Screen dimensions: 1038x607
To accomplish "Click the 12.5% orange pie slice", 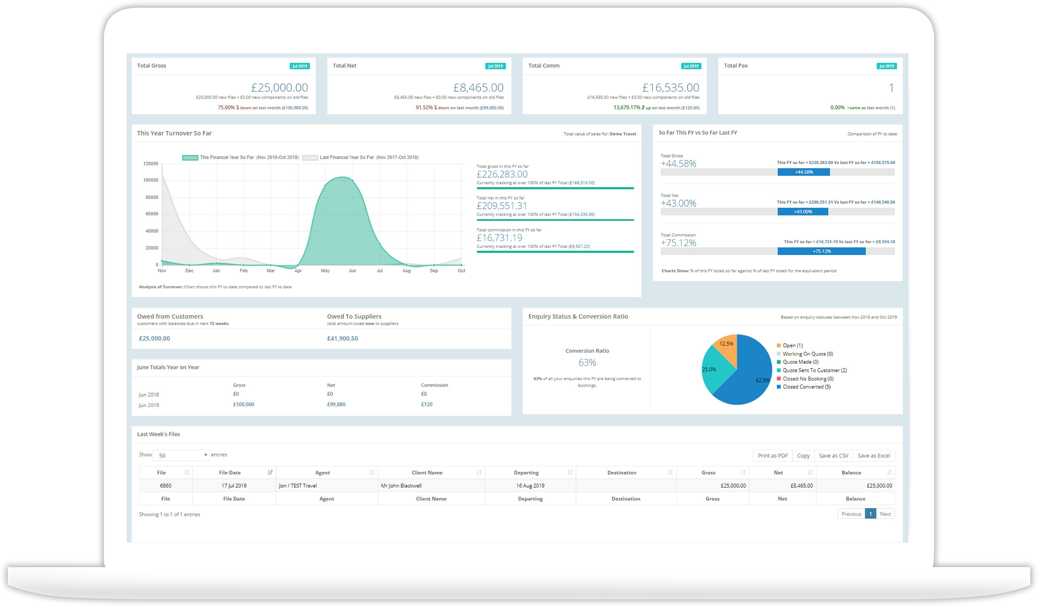I will tap(727, 348).
